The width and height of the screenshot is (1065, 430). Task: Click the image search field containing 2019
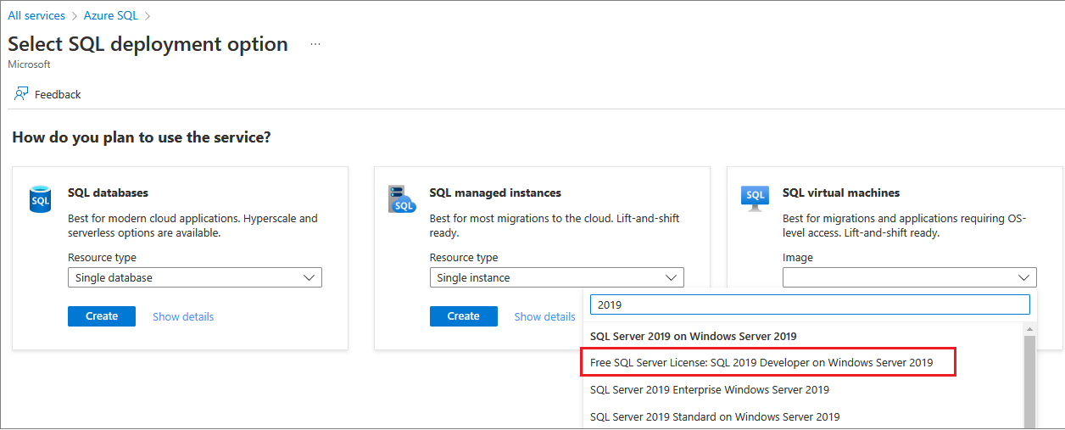coord(810,304)
